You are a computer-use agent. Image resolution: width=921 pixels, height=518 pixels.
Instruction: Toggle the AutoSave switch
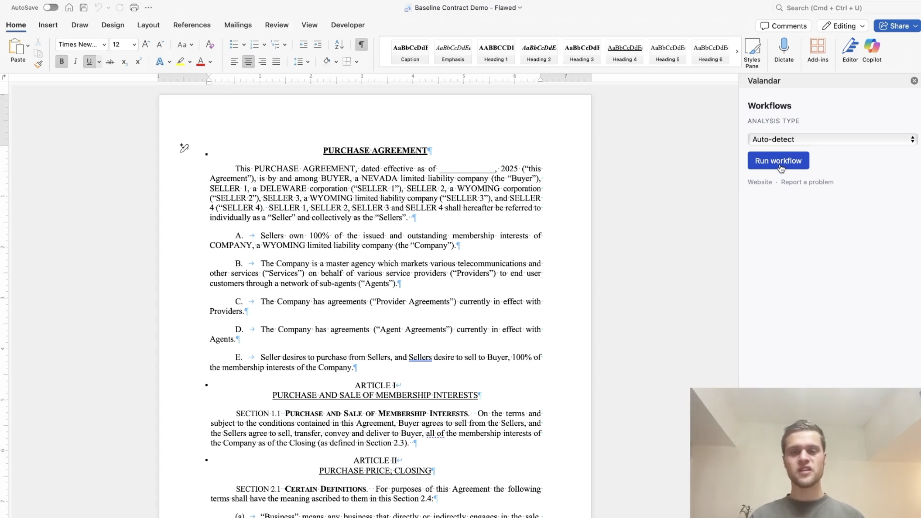pyautogui.click(x=51, y=8)
